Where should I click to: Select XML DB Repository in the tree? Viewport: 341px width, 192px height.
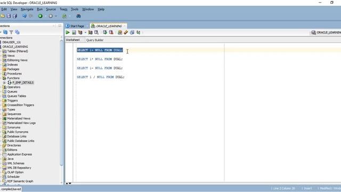tap(19, 167)
